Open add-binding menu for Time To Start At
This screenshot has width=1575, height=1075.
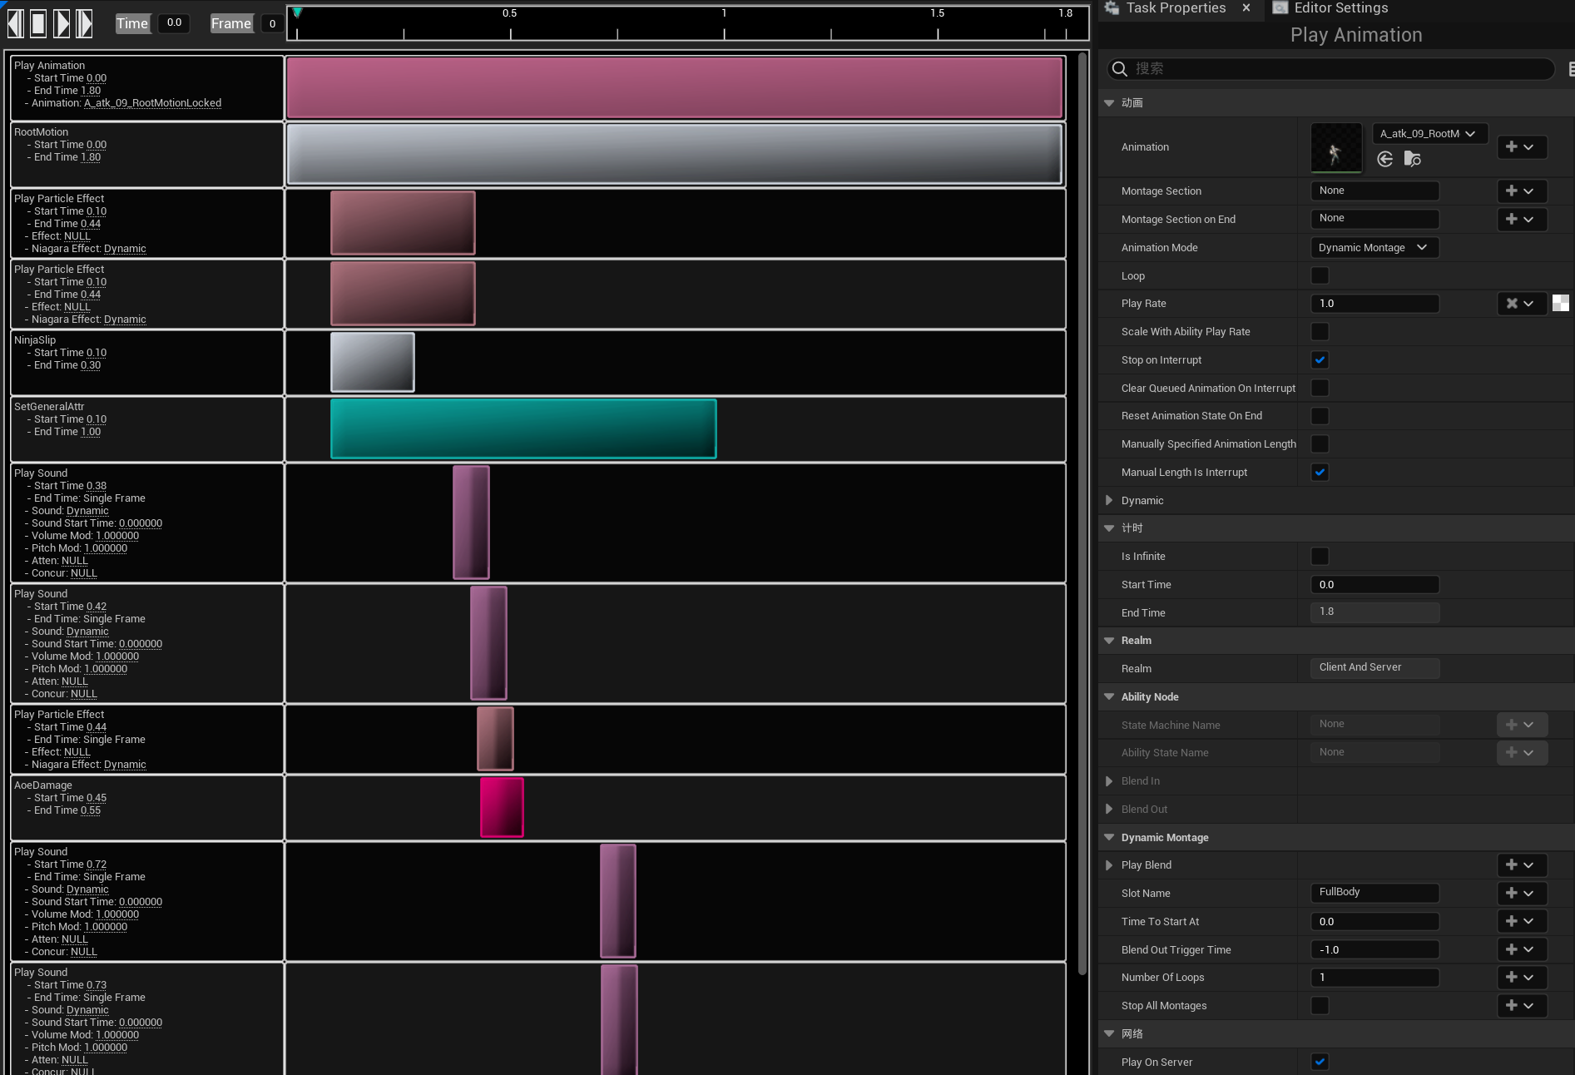tap(1522, 921)
